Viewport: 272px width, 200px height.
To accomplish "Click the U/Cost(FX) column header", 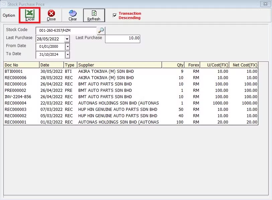I will (x=214, y=65).
